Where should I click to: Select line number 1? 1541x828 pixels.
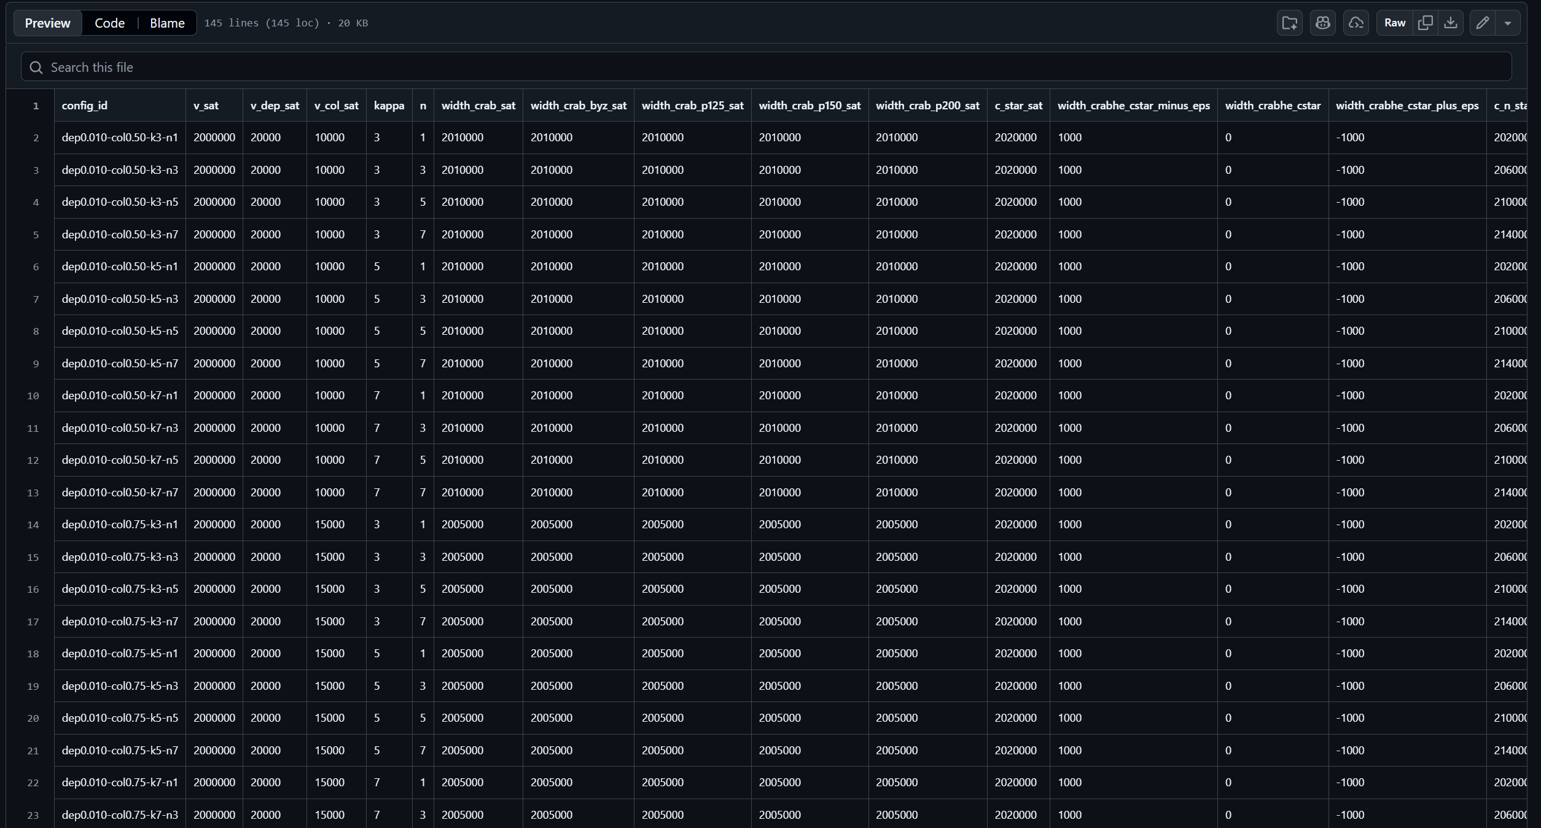tap(36, 106)
